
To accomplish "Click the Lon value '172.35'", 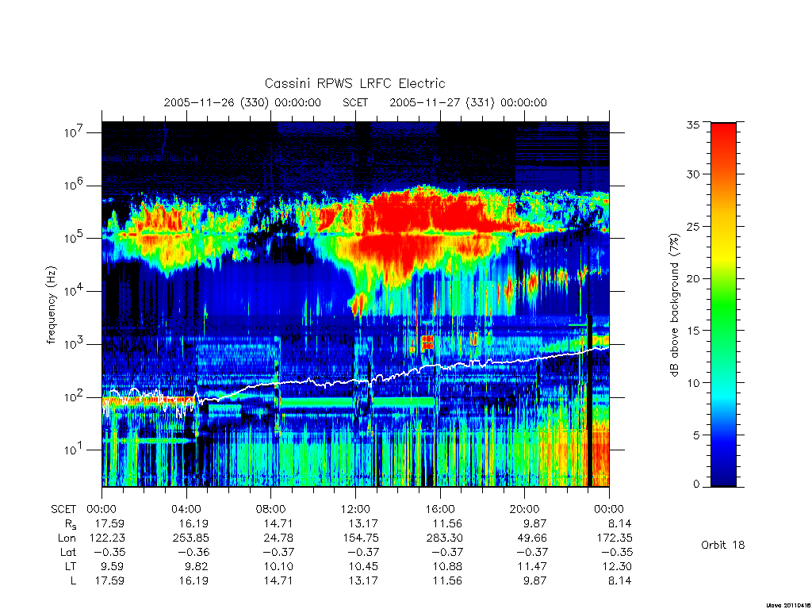I will pos(614,538).
